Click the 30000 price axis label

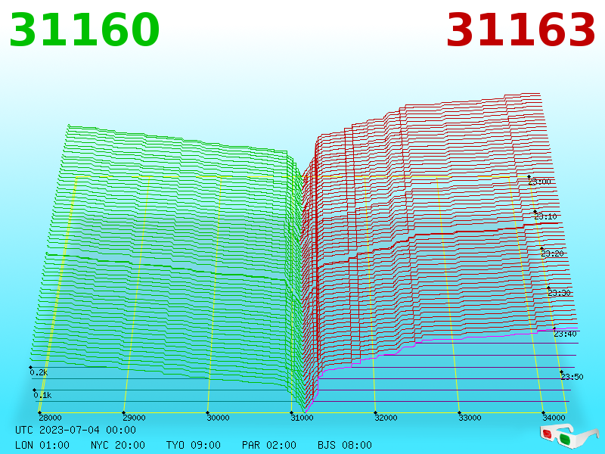(x=218, y=418)
